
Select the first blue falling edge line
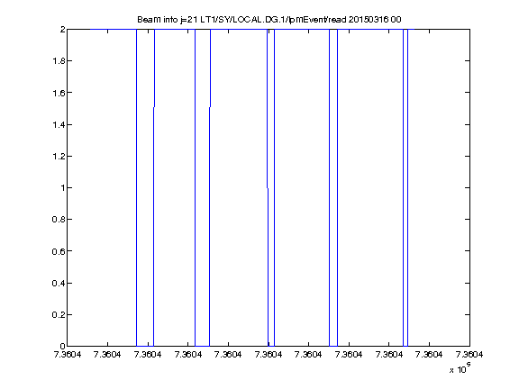coord(136,187)
